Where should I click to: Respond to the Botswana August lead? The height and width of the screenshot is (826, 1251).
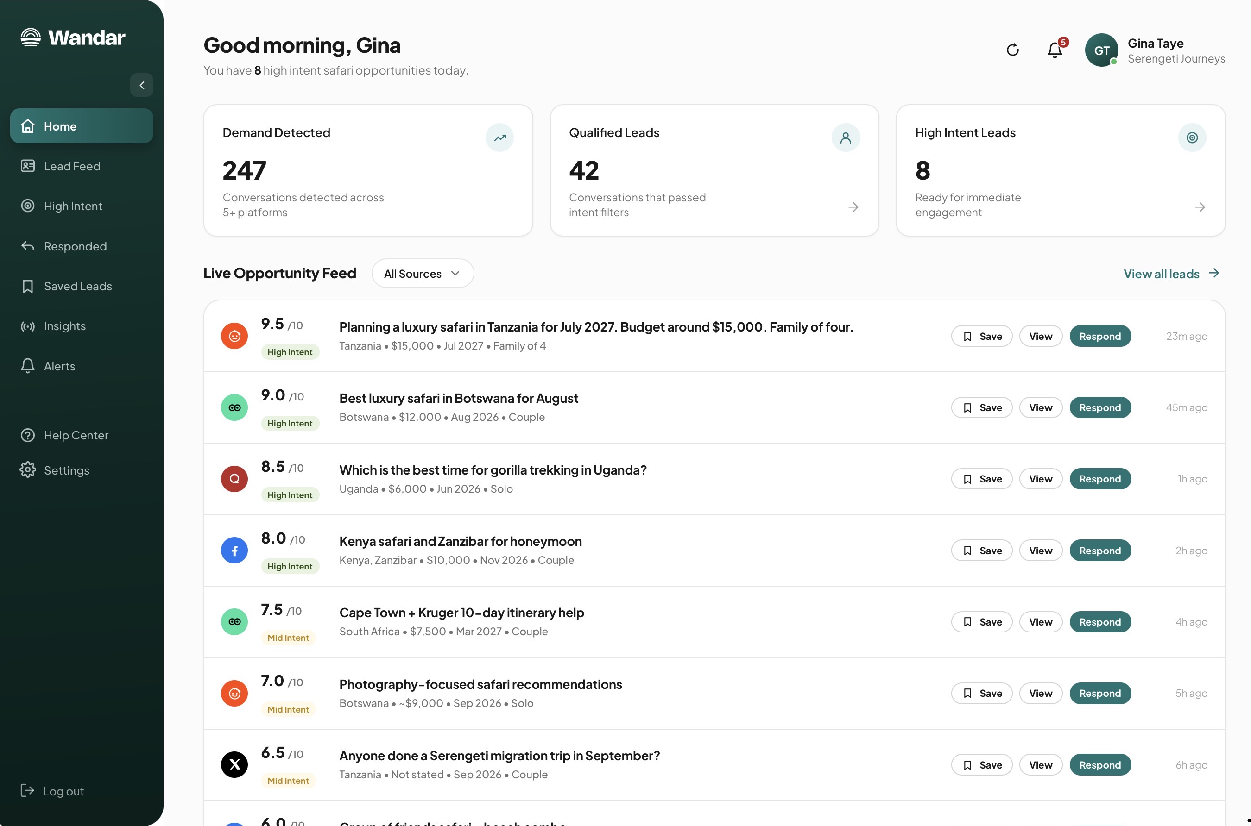pyautogui.click(x=1100, y=407)
